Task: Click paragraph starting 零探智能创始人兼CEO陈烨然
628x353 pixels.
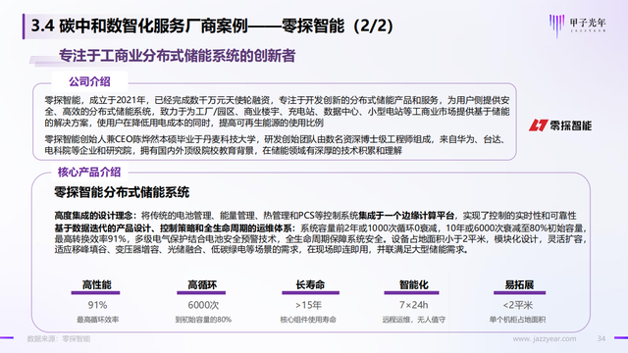Action: pos(275,145)
